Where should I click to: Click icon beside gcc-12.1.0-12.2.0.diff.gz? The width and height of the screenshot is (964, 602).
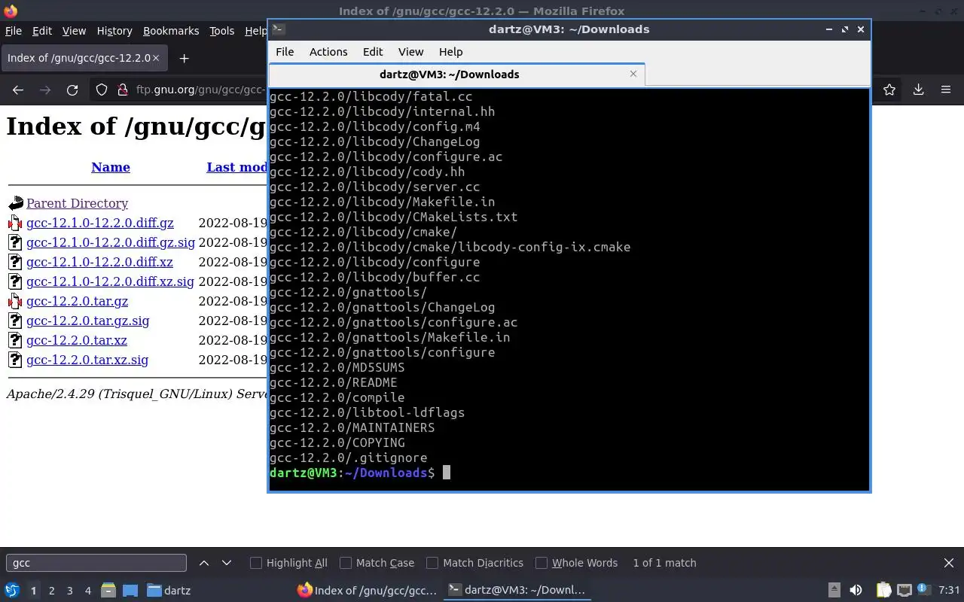pos(16,223)
